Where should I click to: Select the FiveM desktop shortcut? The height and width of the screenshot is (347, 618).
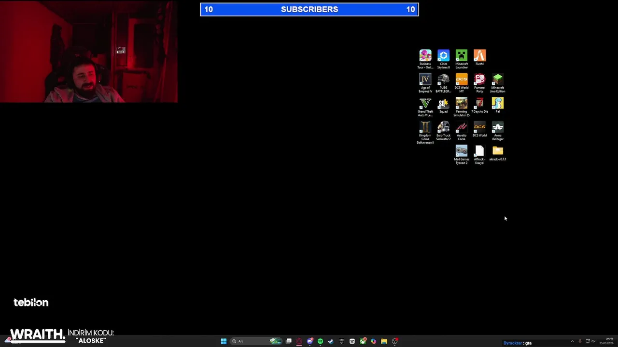pos(479,57)
